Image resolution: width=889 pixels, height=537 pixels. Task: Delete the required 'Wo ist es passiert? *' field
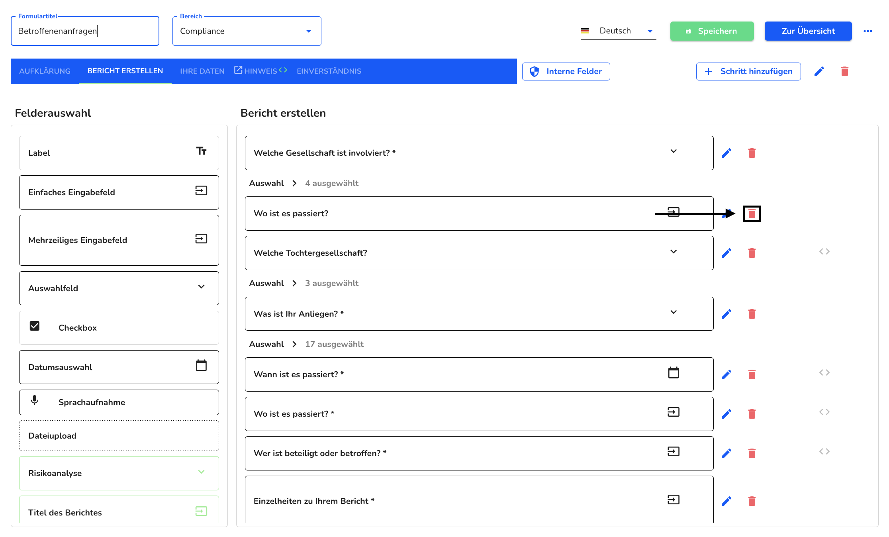click(752, 414)
